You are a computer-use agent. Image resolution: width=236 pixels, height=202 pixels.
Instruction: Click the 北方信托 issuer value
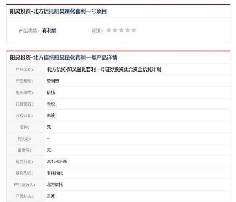(x=55, y=185)
